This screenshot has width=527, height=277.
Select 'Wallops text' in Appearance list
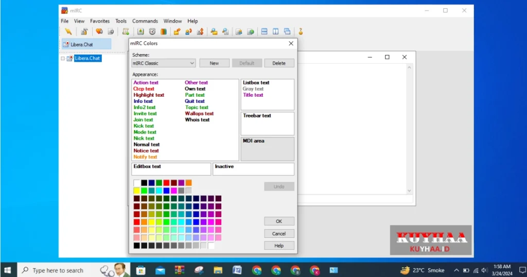(199, 114)
